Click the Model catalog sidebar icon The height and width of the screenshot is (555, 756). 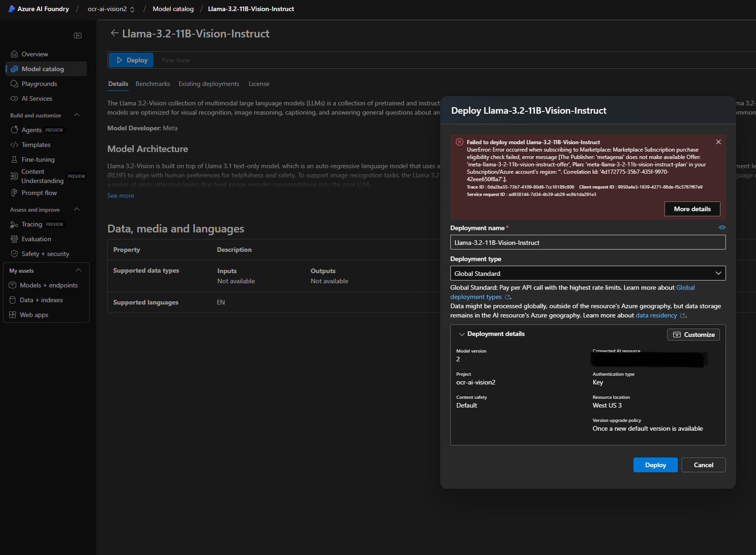(14, 69)
